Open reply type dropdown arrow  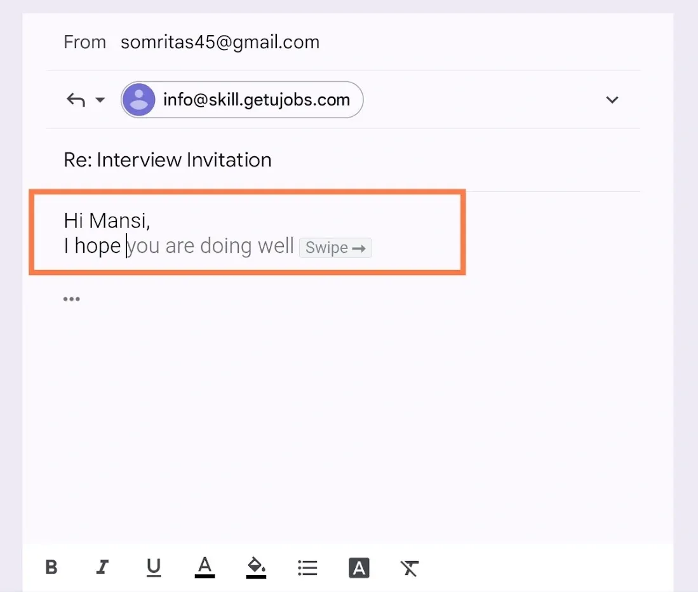coord(100,100)
